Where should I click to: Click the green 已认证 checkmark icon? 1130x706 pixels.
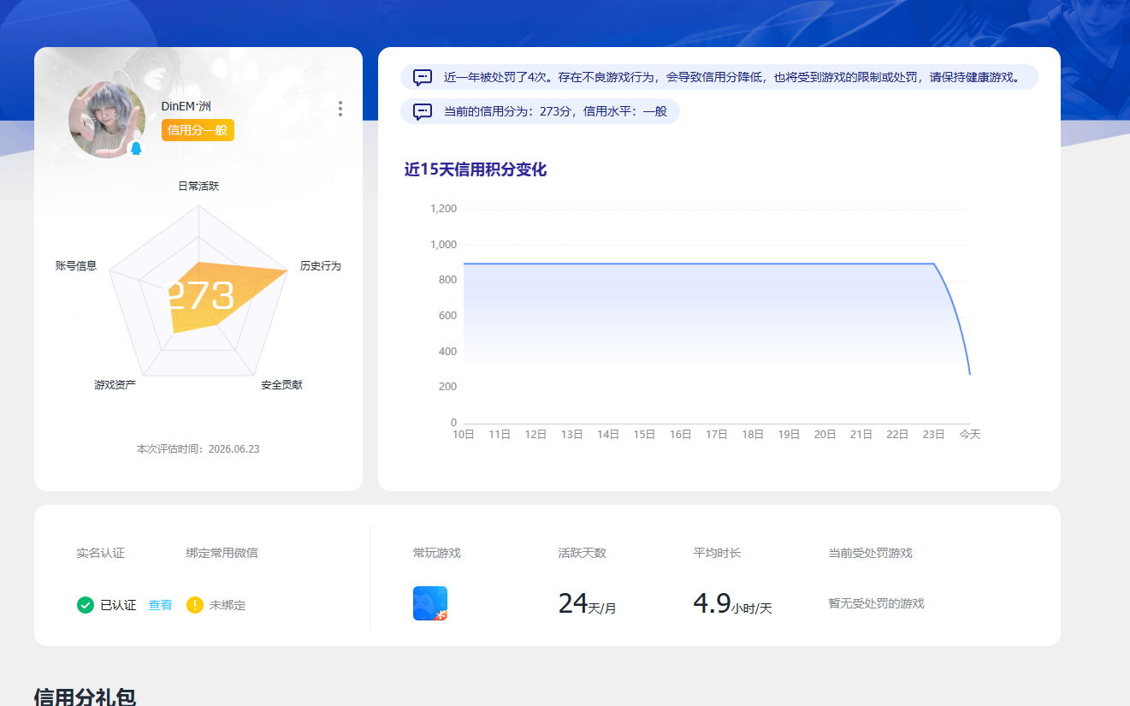[86, 605]
